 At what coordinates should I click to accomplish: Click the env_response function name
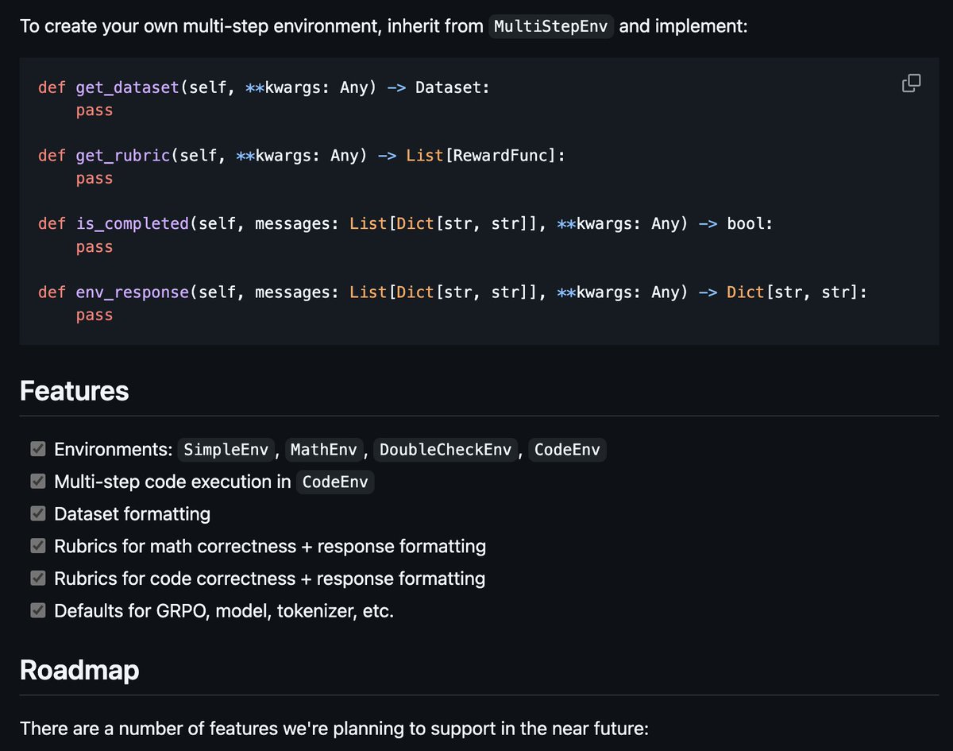[133, 292]
